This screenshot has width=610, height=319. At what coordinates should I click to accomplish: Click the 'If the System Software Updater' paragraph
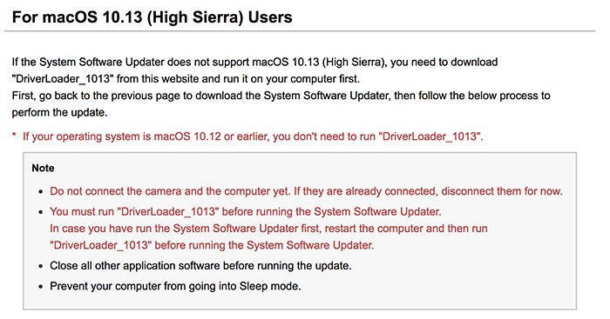click(254, 70)
